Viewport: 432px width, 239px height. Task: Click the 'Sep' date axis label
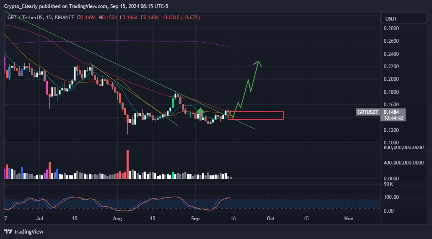(195, 218)
